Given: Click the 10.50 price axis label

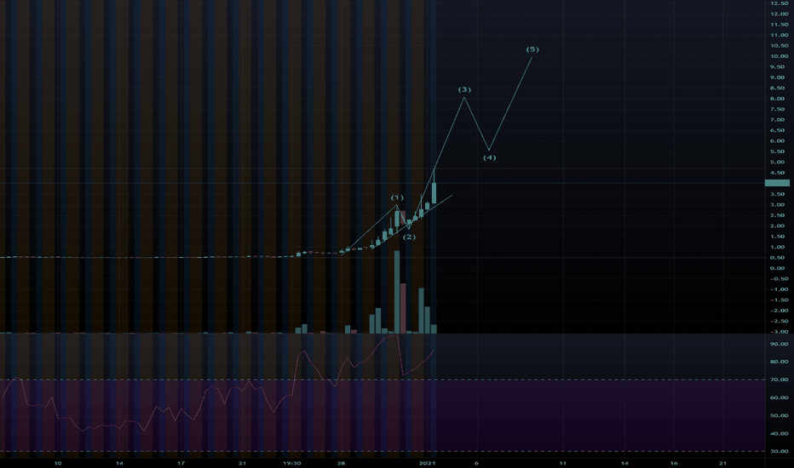Looking at the screenshot, I should coord(780,46).
